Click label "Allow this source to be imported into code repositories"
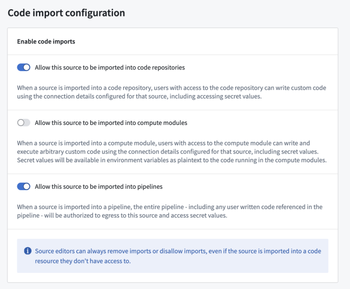This screenshot has width=350, height=289. click(x=110, y=68)
